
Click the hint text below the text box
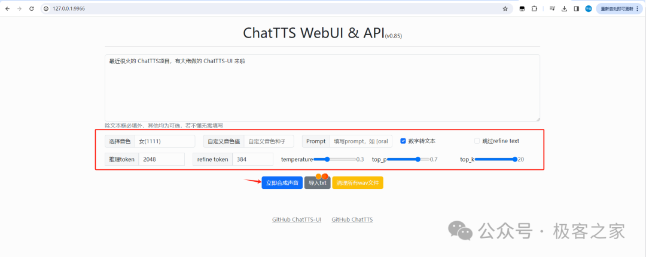164,125
